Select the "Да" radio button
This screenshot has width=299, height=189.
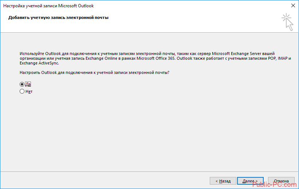(22, 84)
